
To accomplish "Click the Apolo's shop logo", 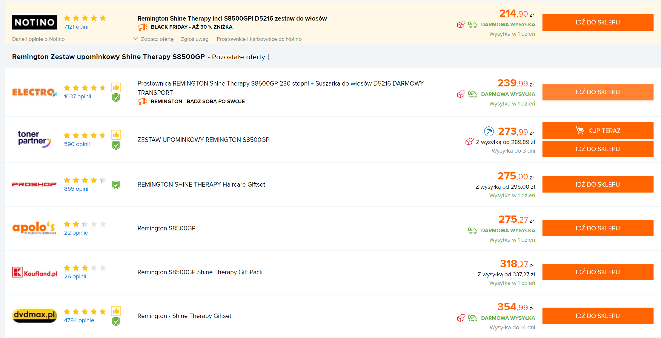I will pyautogui.click(x=34, y=228).
